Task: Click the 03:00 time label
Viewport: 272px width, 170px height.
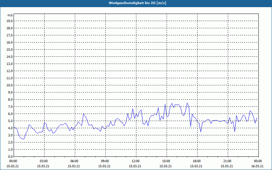Action: point(44,161)
